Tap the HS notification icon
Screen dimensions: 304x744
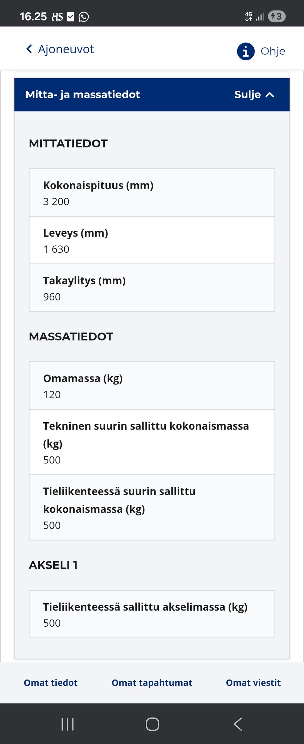click(57, 17)
